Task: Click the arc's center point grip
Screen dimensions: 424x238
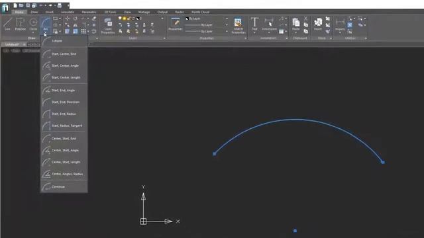Action: coord(295,231)
